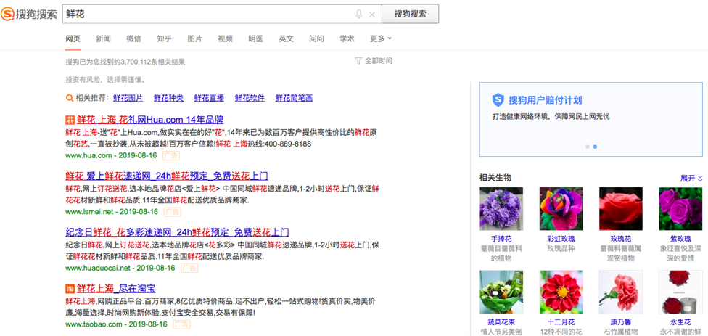This screenshot has height=336, width=708.
Task: Open the 爱上鲜花速递网 result title
Action: (167, 176)
